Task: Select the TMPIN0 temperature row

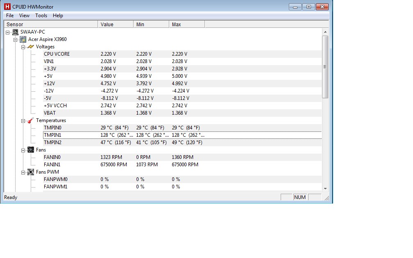Action: tap(182, 128)
